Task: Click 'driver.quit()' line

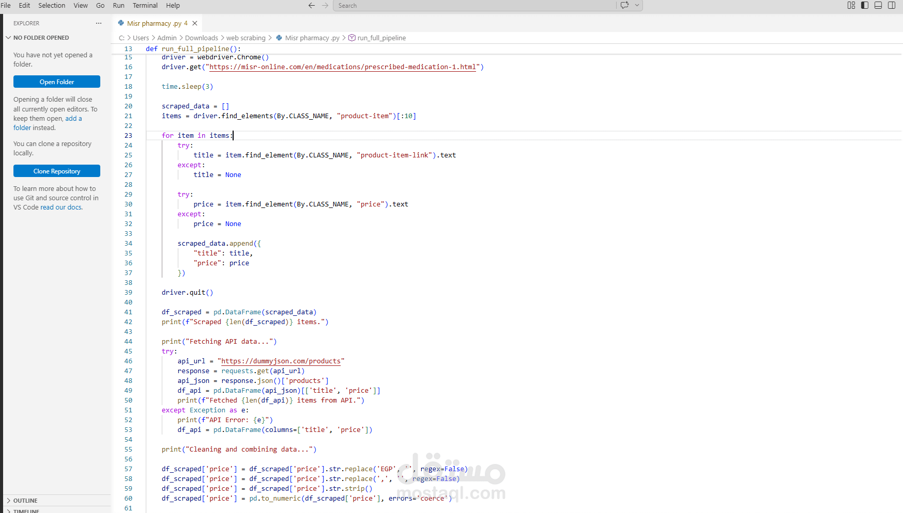Action: (x=187, y=293)
